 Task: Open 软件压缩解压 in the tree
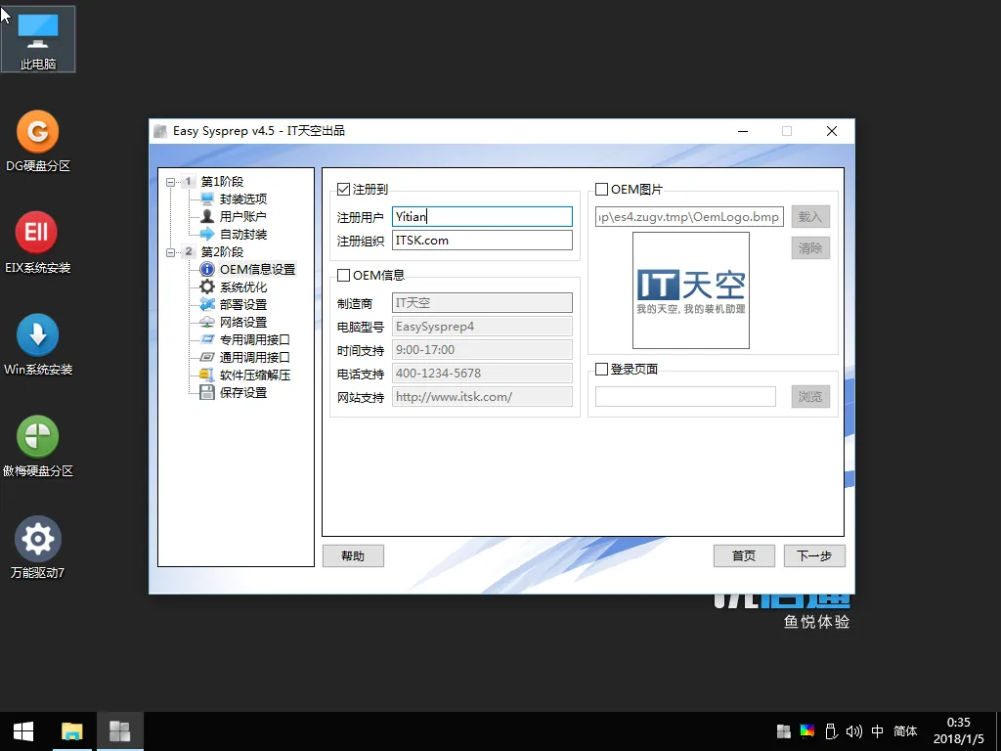point(255,375)
